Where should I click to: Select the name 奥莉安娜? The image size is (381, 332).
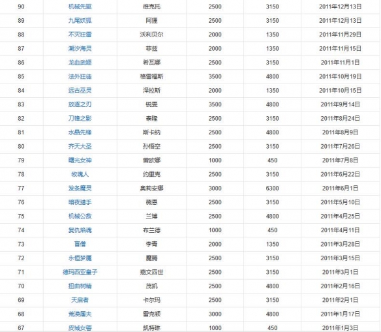click(151, 189)
